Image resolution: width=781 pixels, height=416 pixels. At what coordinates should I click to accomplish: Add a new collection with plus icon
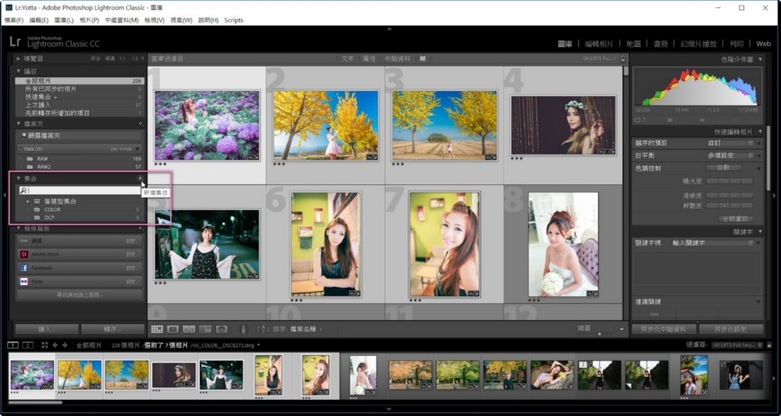tap(141, 178)
